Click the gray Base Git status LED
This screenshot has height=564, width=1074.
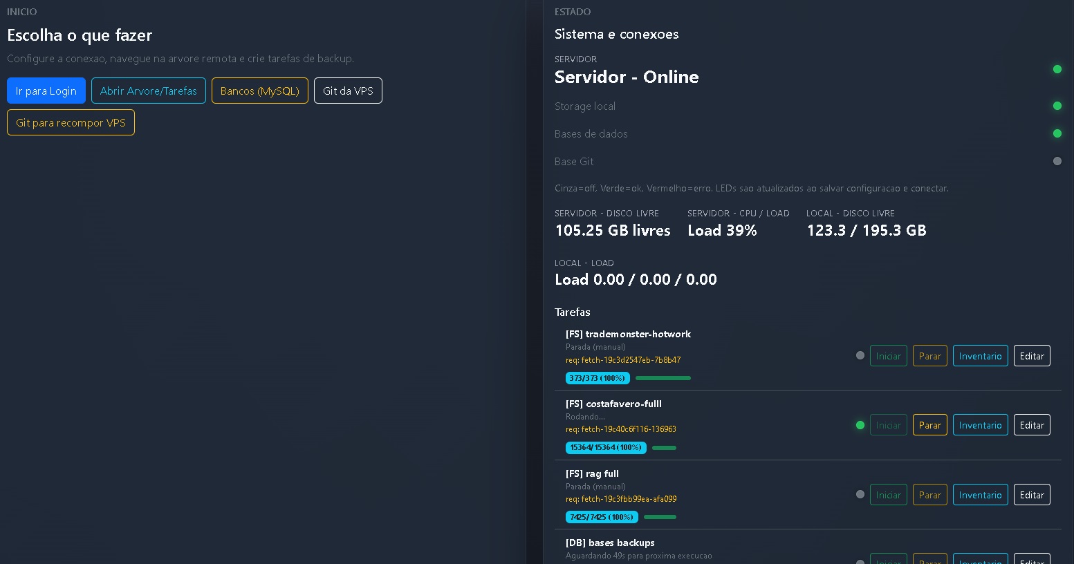tap(1057, 161)
